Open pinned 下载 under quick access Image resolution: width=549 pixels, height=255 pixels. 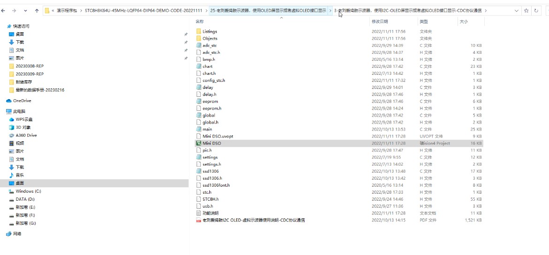20,42
